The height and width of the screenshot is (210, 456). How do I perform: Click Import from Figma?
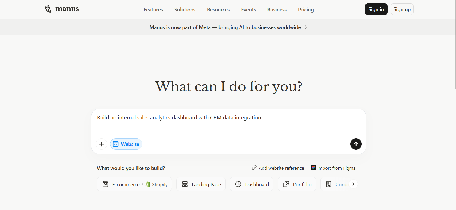pos(333,168)
